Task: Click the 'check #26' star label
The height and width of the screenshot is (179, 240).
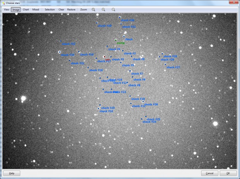Action: pyautogui.click(x=151, y=105)
